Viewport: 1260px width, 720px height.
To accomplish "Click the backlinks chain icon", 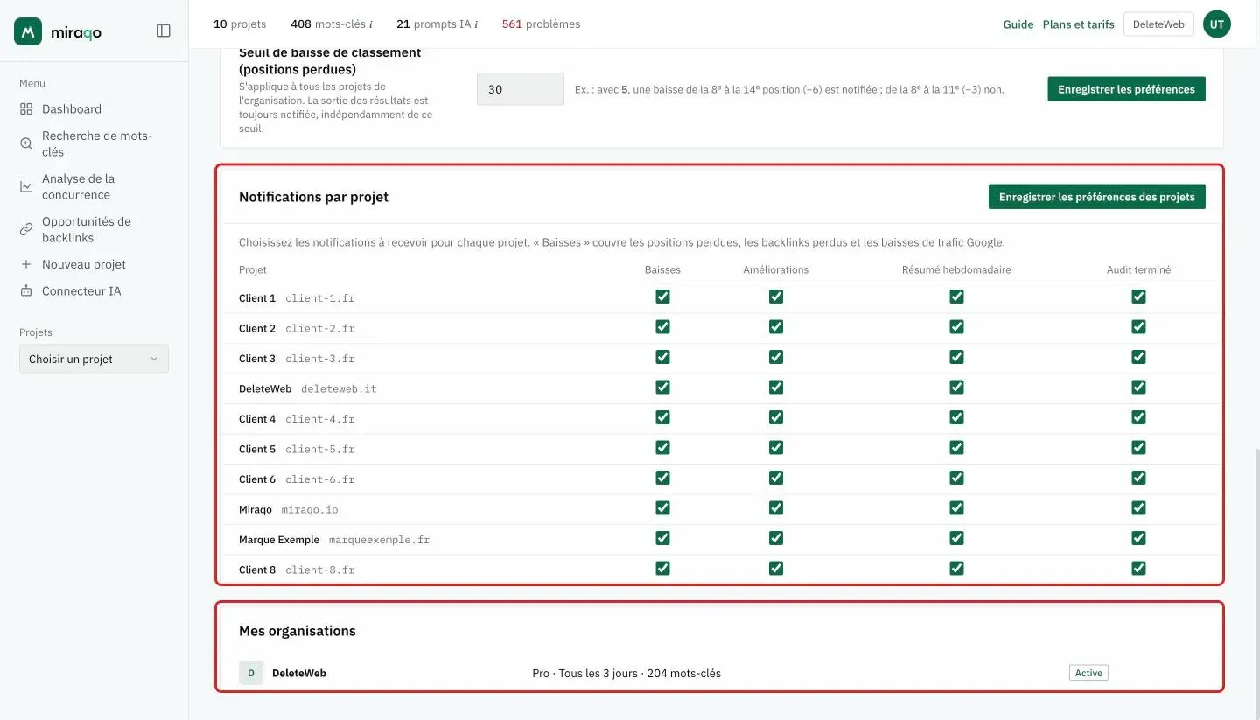I will pos(26,229).
